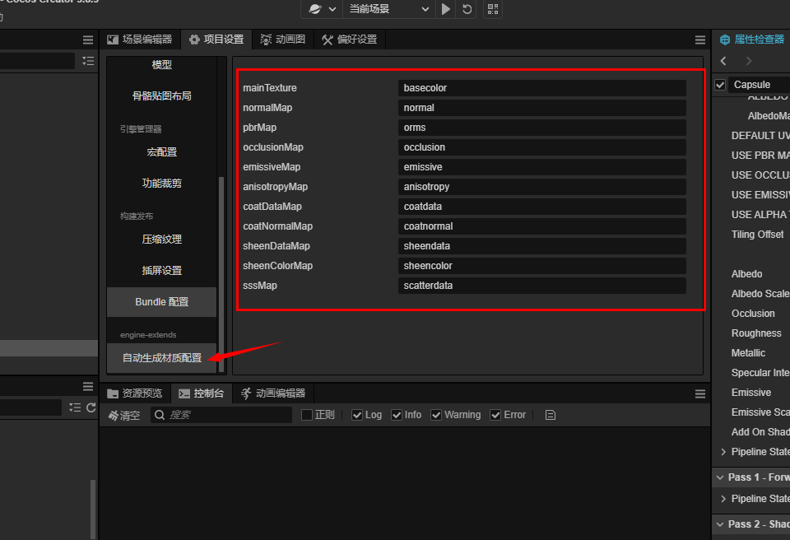Toggle the Error filter checkbox
Image resolution: width=790 pixels, height=540 pixels.
point(495,414)
